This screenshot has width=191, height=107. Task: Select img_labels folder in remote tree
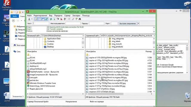pos(116,41)
